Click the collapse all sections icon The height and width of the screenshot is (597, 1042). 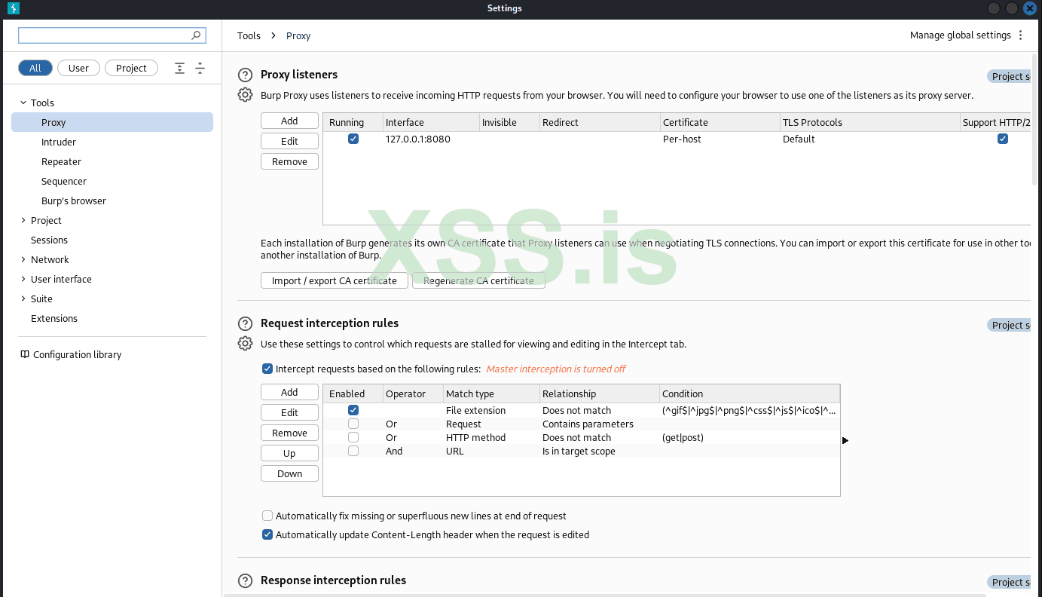coord(200,68)
